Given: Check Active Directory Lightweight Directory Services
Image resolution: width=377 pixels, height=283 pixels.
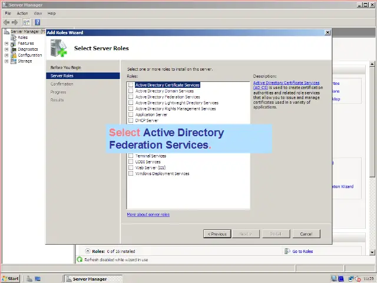Looking at the screenshot, I should click(x=131, y=103).
